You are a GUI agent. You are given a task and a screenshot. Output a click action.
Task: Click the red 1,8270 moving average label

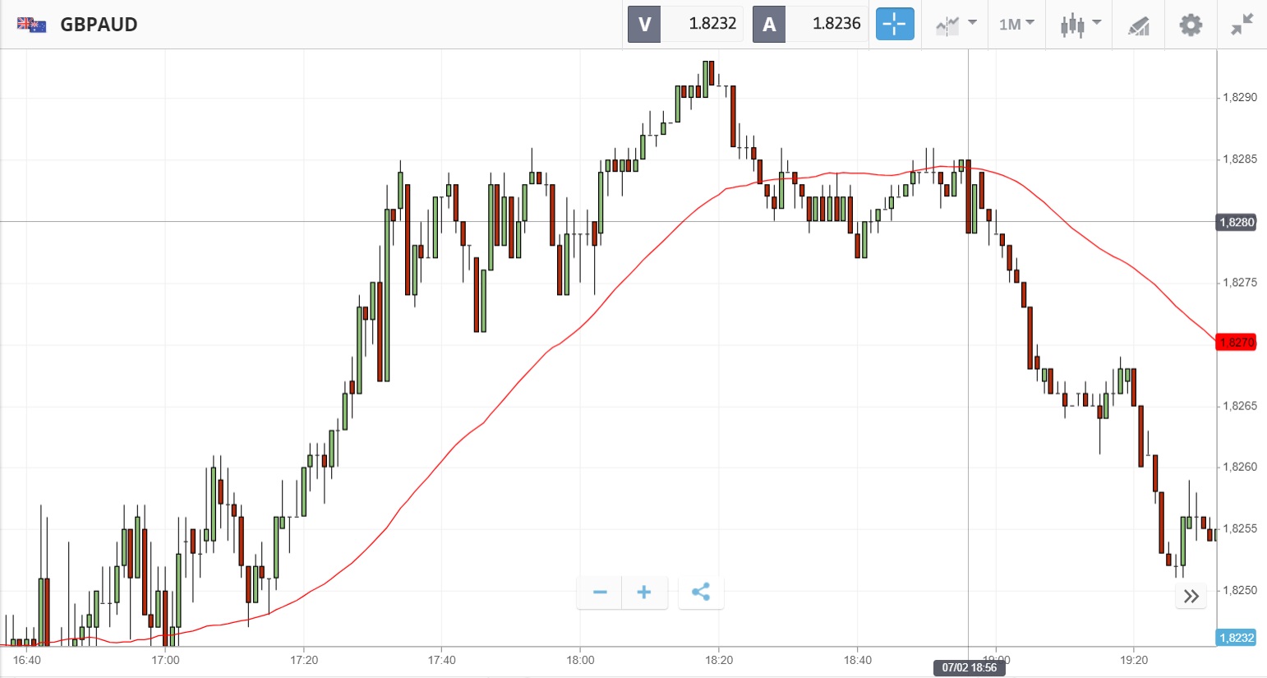point(1236,343)
